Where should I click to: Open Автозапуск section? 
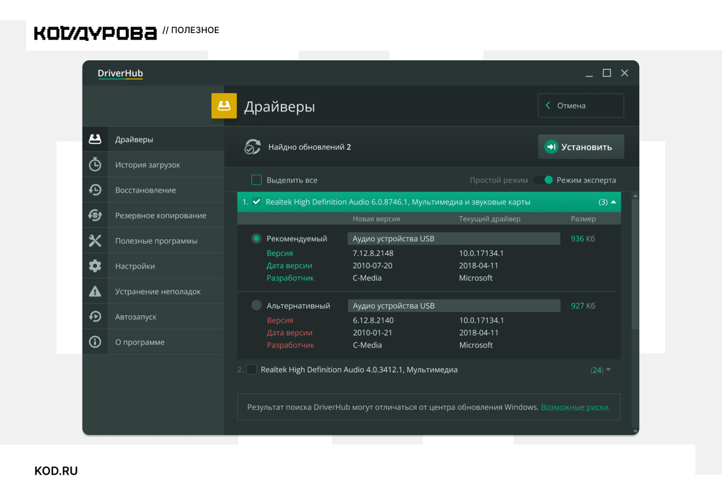153,316
